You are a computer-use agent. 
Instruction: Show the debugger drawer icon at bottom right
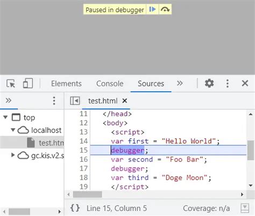tap(245, 208)
